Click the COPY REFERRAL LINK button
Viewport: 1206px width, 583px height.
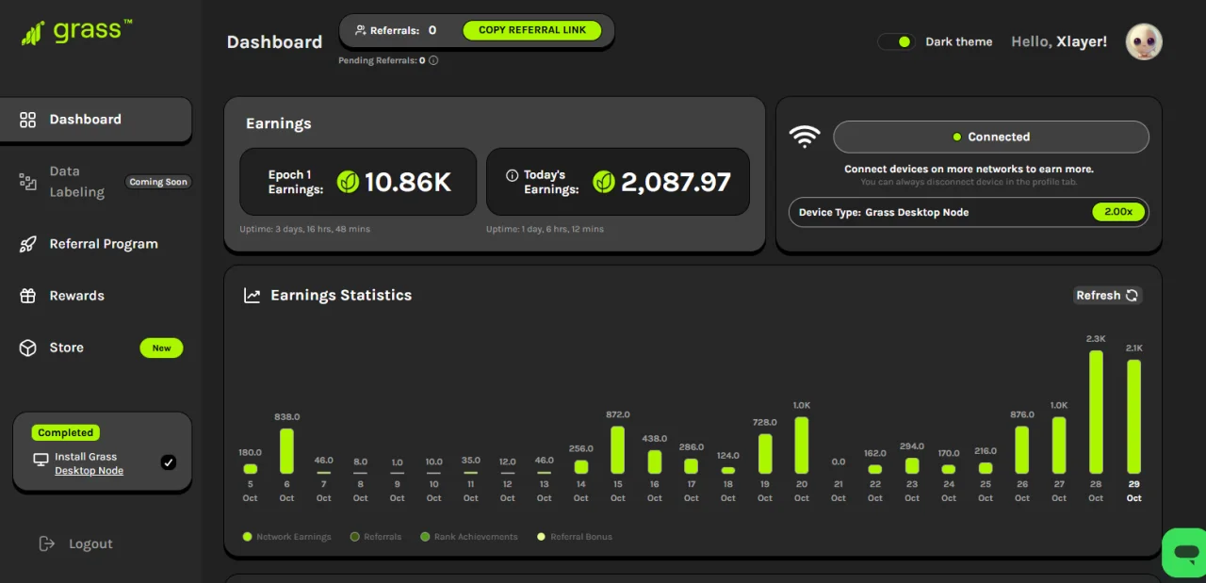click(532, 30)
